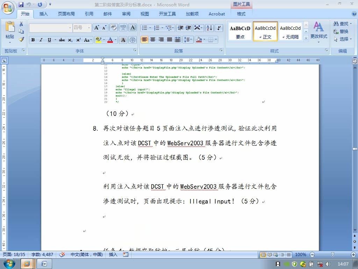Click the Cut scissors icon
Image resolution: width=358 pixels, height=269 pixels.
(x=21, y=24)
